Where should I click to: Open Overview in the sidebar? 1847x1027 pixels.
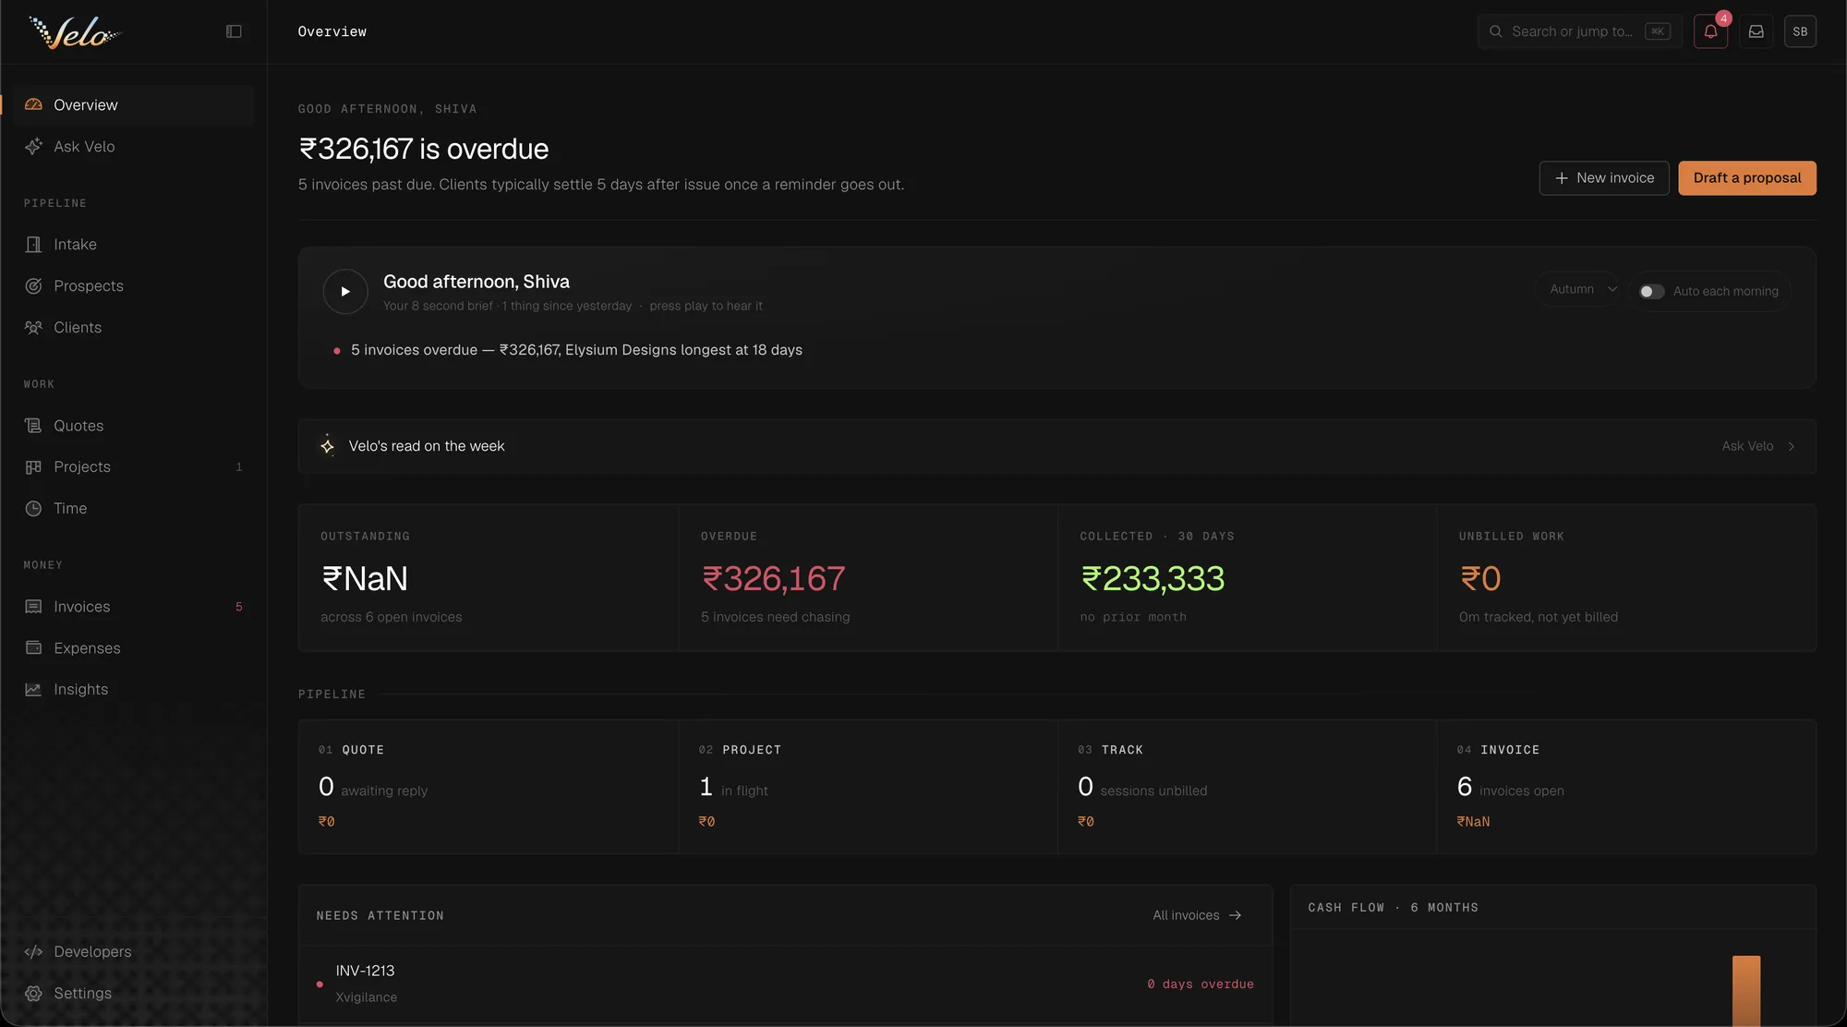coord(133,105)
